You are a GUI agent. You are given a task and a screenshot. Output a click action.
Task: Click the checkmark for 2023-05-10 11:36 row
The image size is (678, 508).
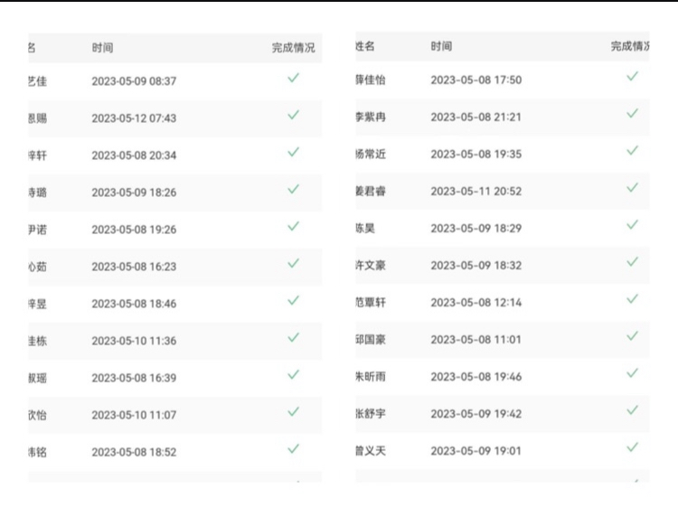(294, 338)
